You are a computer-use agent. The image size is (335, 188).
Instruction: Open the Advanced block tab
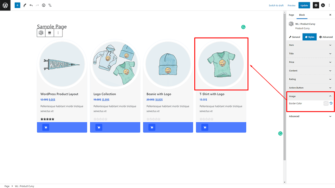326,37
